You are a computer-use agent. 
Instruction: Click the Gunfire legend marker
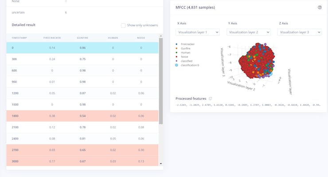pyautogui.click(x=177, y=48)
